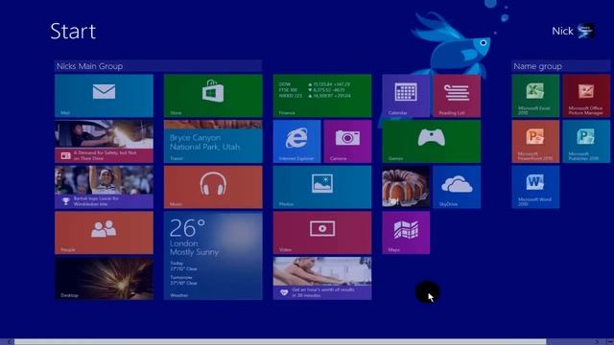Edit the Name group field
Screen dimensions: 614x345
(x=560, y=66)
